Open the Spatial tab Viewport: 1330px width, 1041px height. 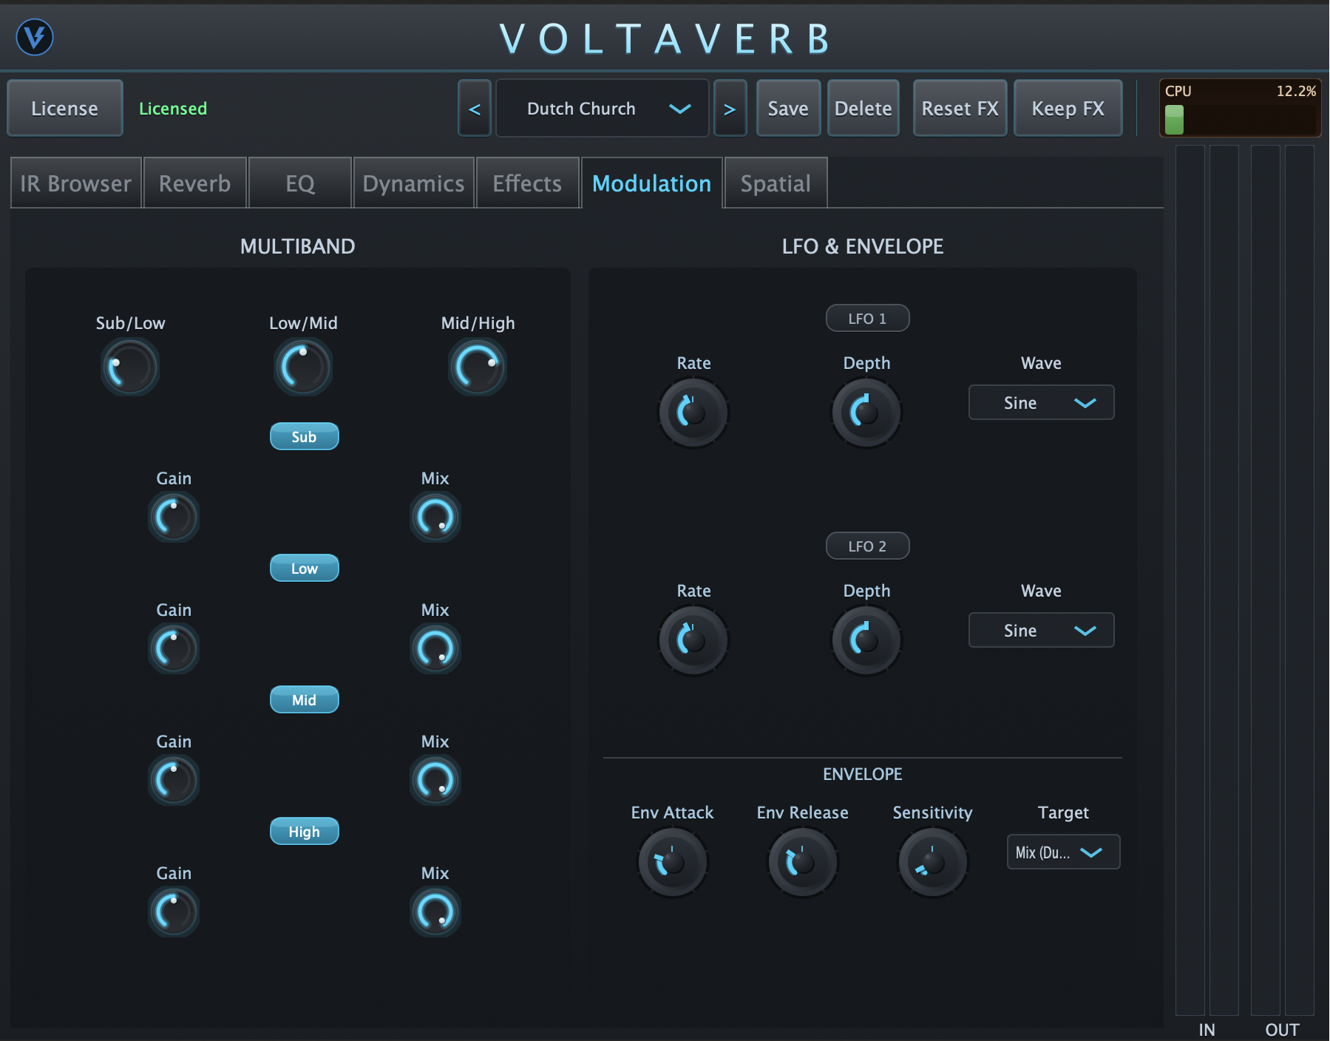pos(775,183)
